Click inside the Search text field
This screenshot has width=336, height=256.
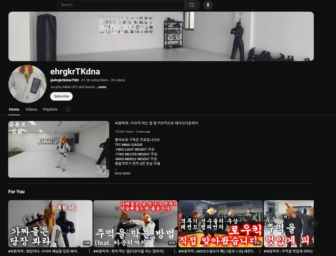[x=121, y=5]
